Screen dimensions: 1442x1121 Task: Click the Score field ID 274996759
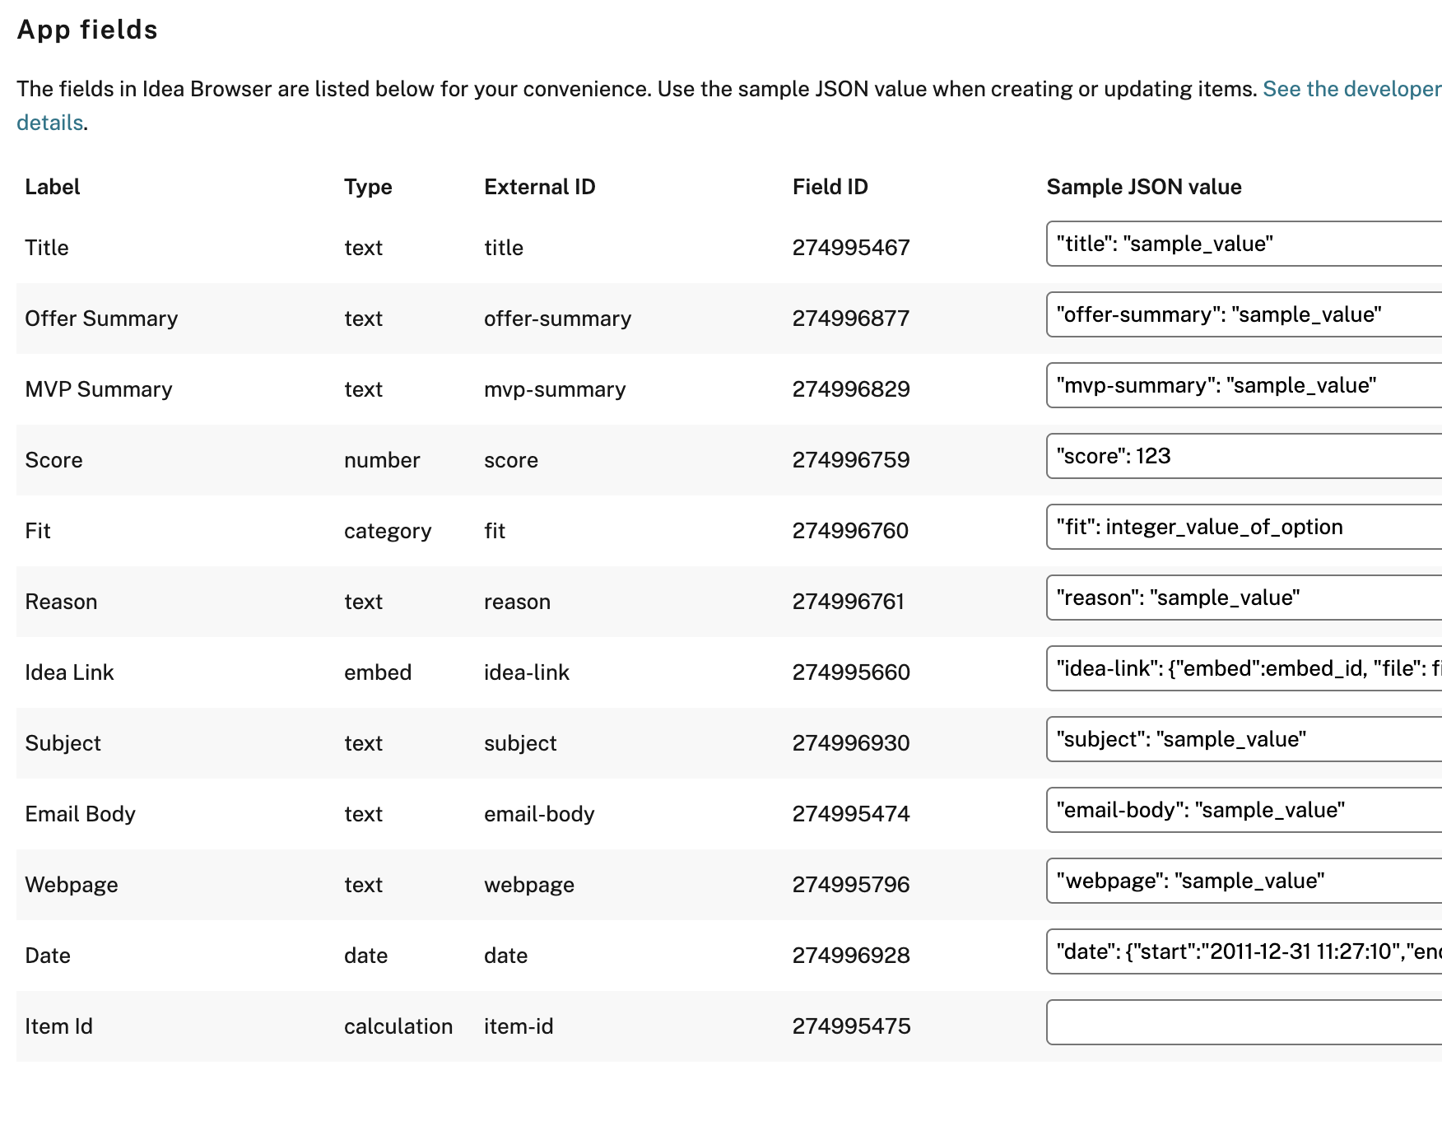click(850, 460)
